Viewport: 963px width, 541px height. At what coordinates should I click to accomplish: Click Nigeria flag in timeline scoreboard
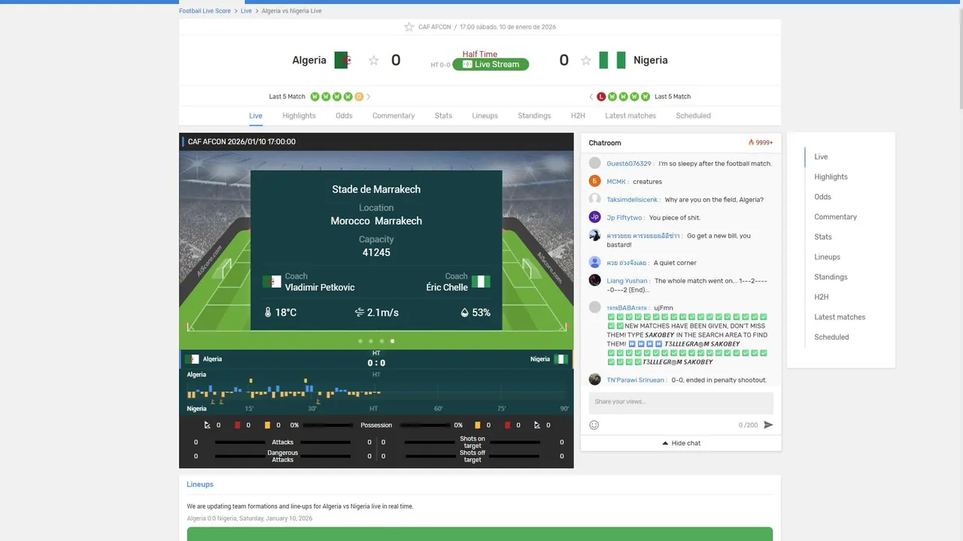560,359
